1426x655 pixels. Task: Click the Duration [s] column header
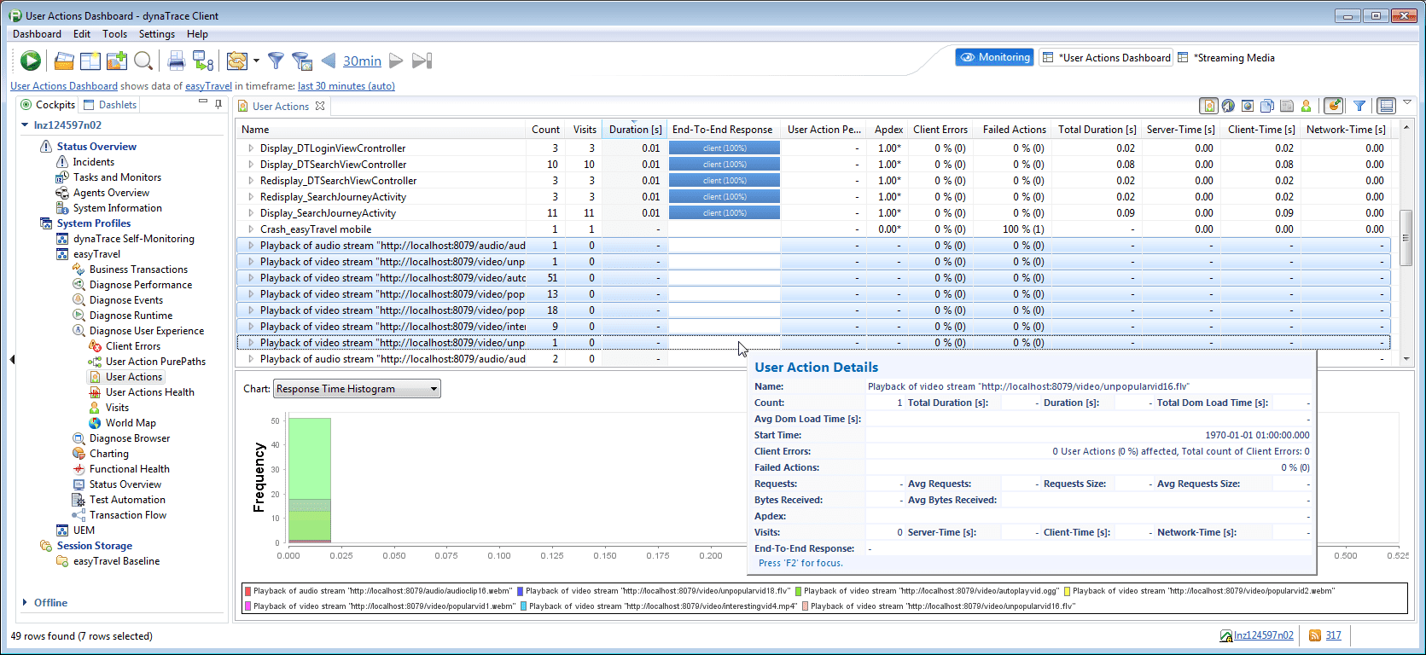point(635,130)
